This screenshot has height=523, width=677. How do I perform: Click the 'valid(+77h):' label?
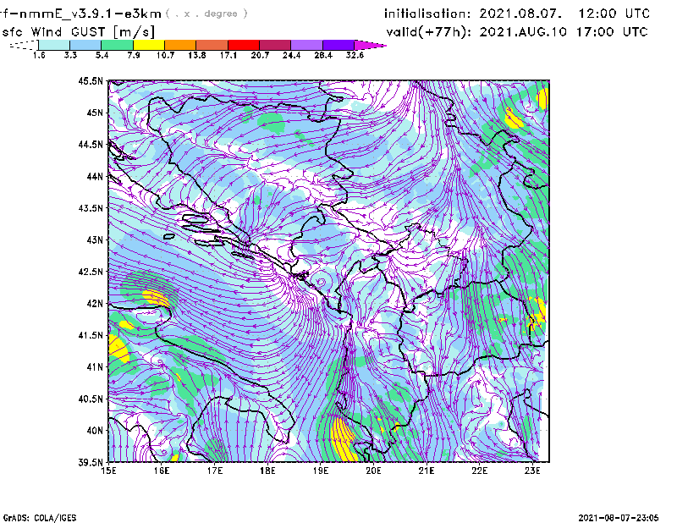429,32
